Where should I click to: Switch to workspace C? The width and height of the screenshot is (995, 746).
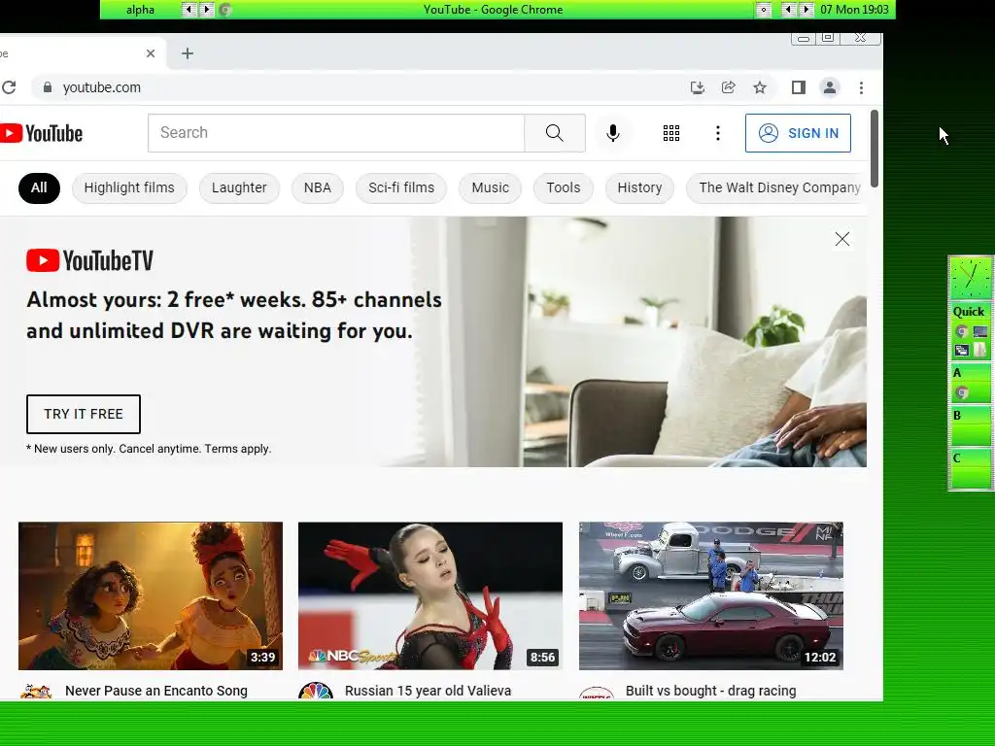tap(970, 468)
